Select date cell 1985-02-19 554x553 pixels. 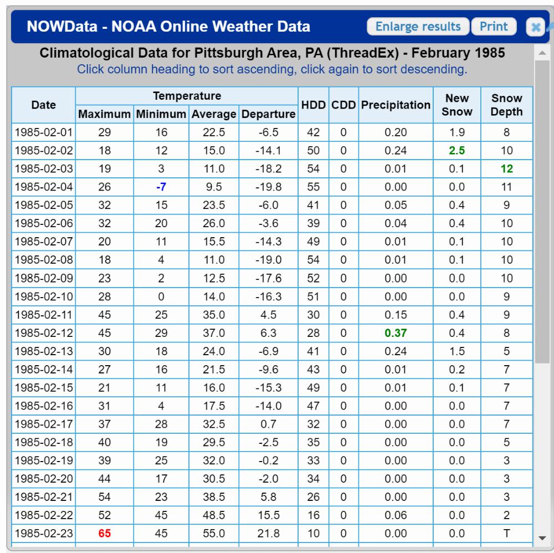[43, 460]
